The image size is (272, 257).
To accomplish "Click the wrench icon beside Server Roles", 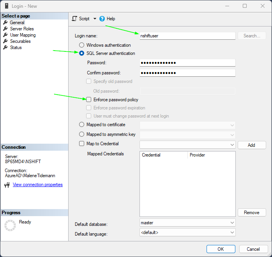I will pyautogui.click(x=5, y=29).
